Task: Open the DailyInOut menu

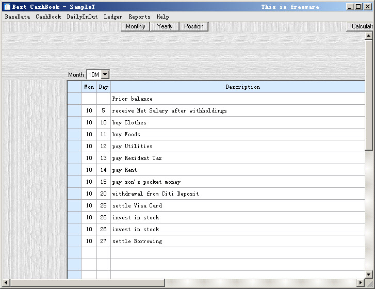Action: [82, 17]
